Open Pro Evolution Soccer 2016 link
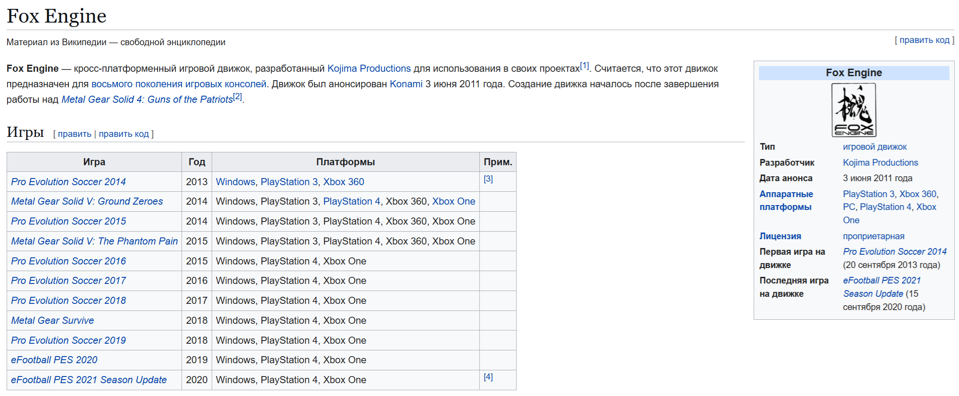Image resolution: width=959 pixels, height=396 pixels. (68, 261)
